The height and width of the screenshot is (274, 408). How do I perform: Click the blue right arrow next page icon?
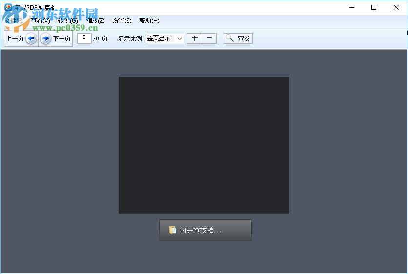point(45,38)
